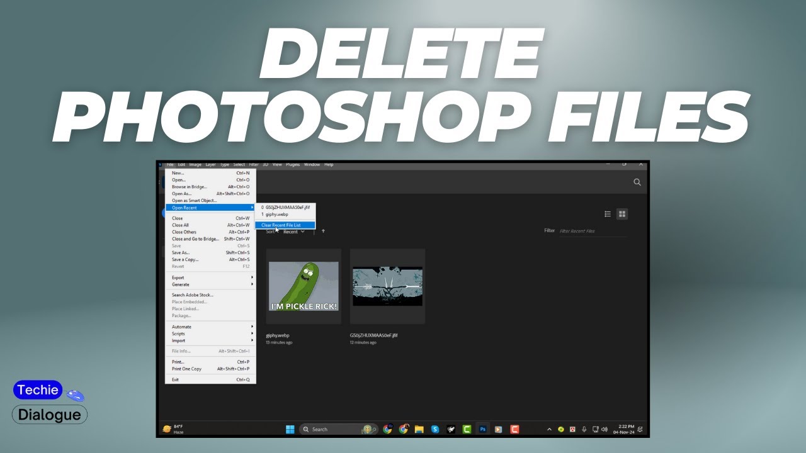Open the red Camtasia icon on taskbar
Screen dimensions: 806x453
coord(514,429)
